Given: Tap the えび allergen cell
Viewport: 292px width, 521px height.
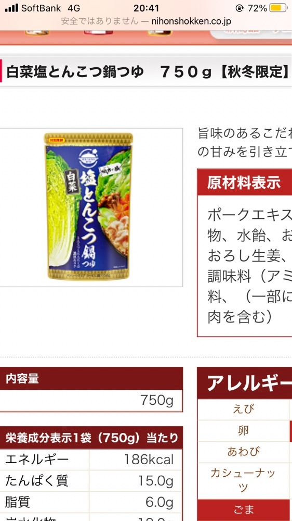Looking at the screenshot, I should pos(244,410).
